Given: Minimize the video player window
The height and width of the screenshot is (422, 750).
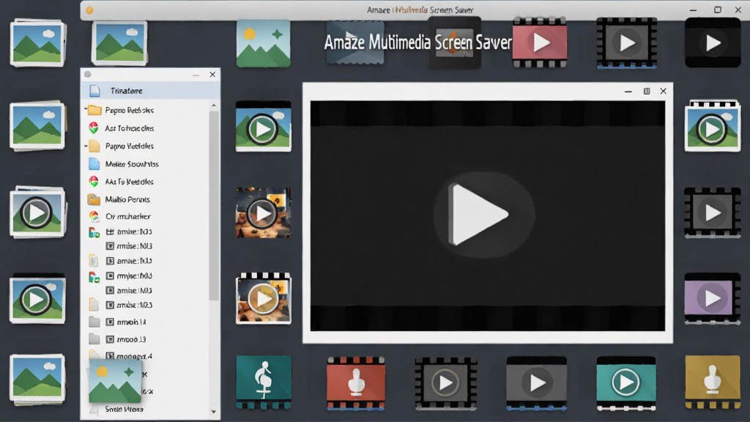Looking at the screenshot, I should (x=628, y=92).
